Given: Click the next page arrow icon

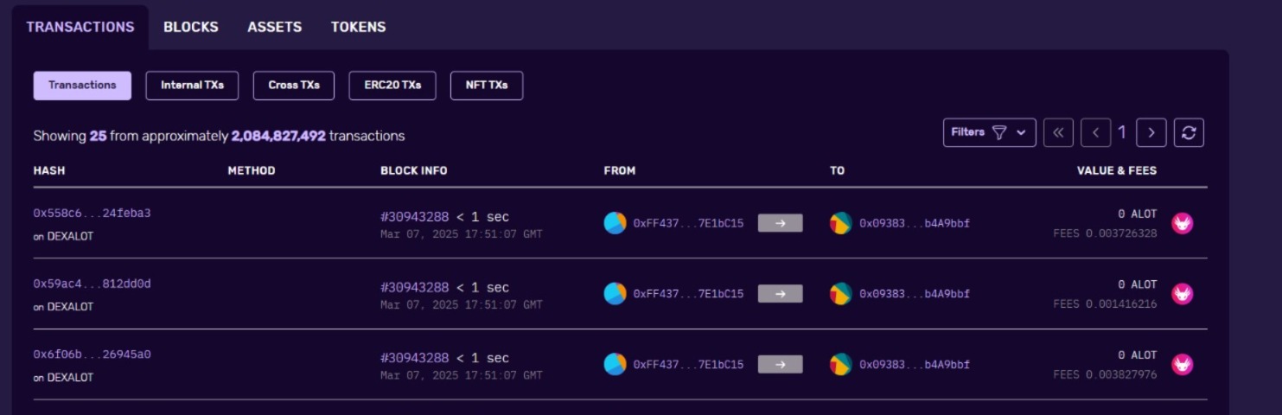Looking at the screenshot, I should coord(1151,132).
